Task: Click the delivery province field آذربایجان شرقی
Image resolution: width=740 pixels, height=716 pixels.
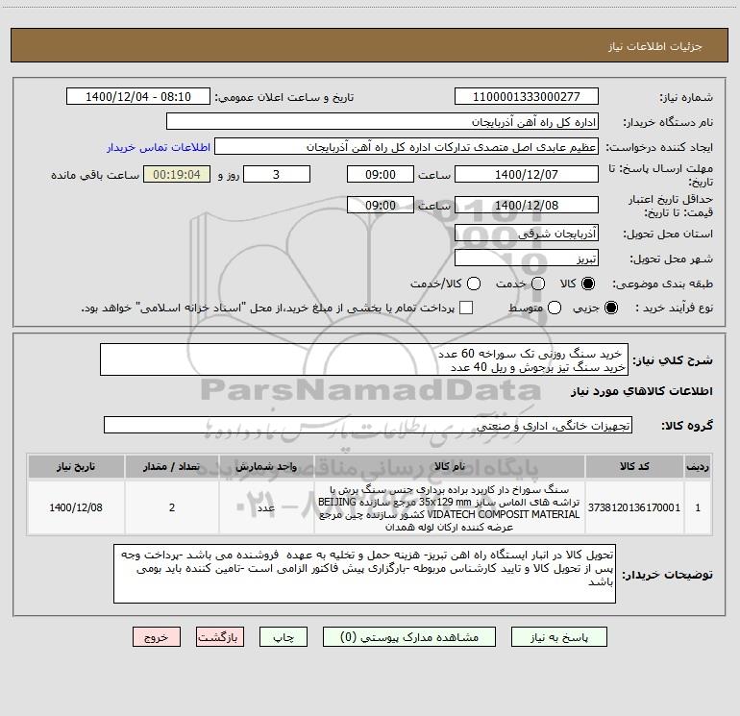Action: coord(527,233)
